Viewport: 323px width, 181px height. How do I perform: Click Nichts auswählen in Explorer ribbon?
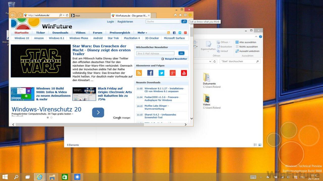(x=247, y=47)
